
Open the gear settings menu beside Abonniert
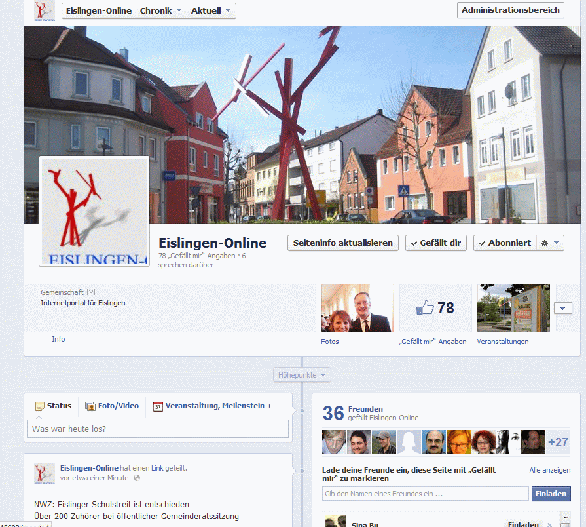(550, 243)
